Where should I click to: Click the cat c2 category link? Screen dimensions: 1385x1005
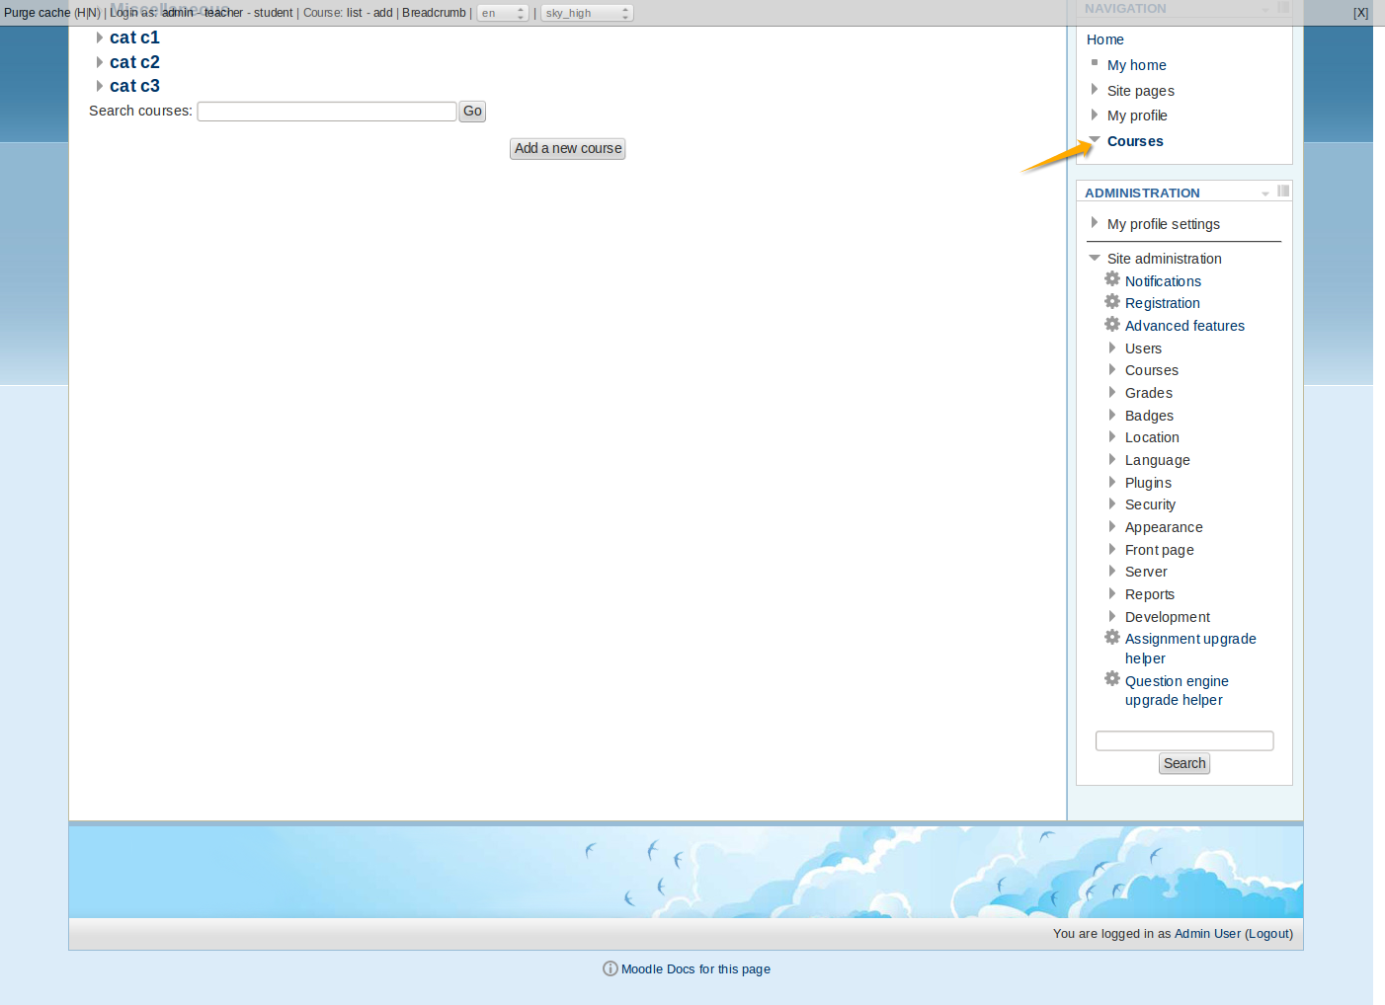134,62
